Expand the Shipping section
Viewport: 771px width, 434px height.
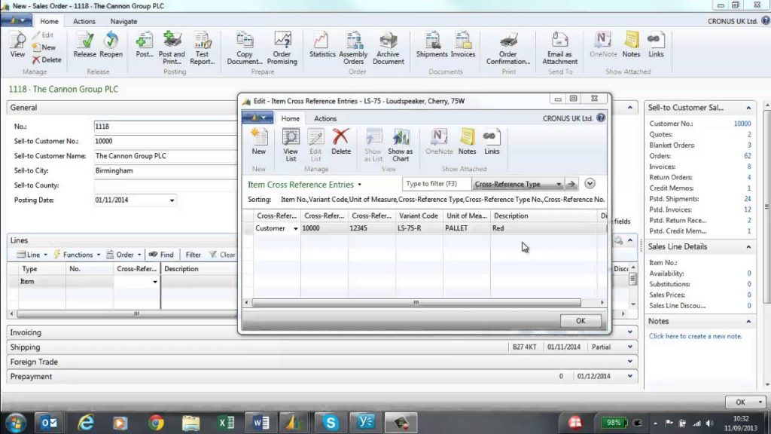coord(630,347)
